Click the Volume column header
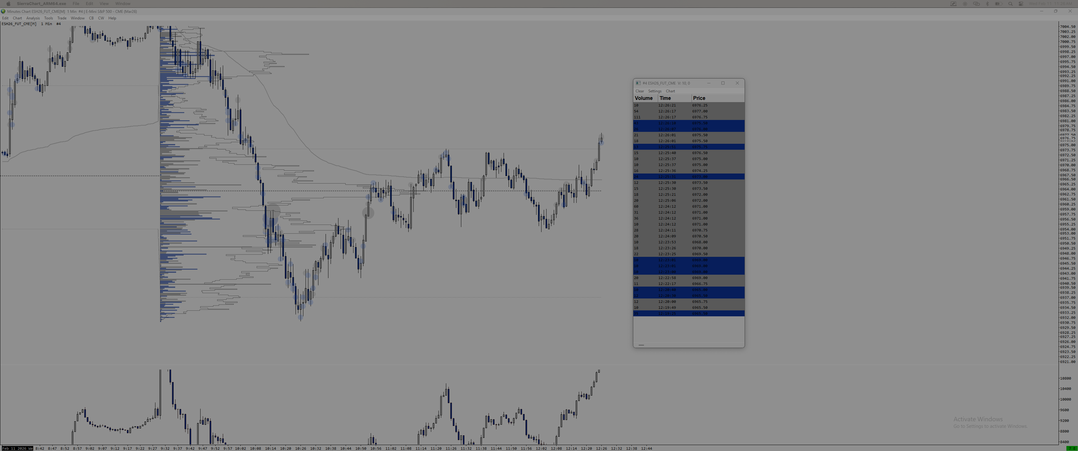Viewport: 1078px width, 451px height. point(644,98)
